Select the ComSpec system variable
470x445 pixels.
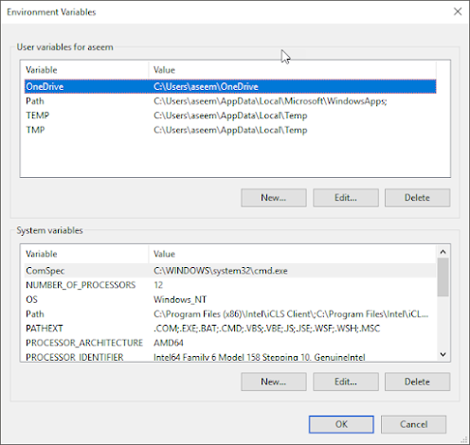(230, 271)
